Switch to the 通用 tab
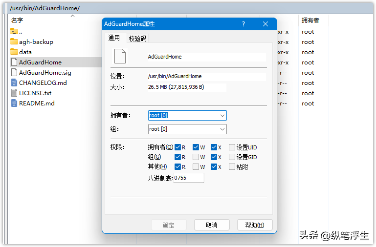This screenshot has width=376, height=247. tap(114, 38)
